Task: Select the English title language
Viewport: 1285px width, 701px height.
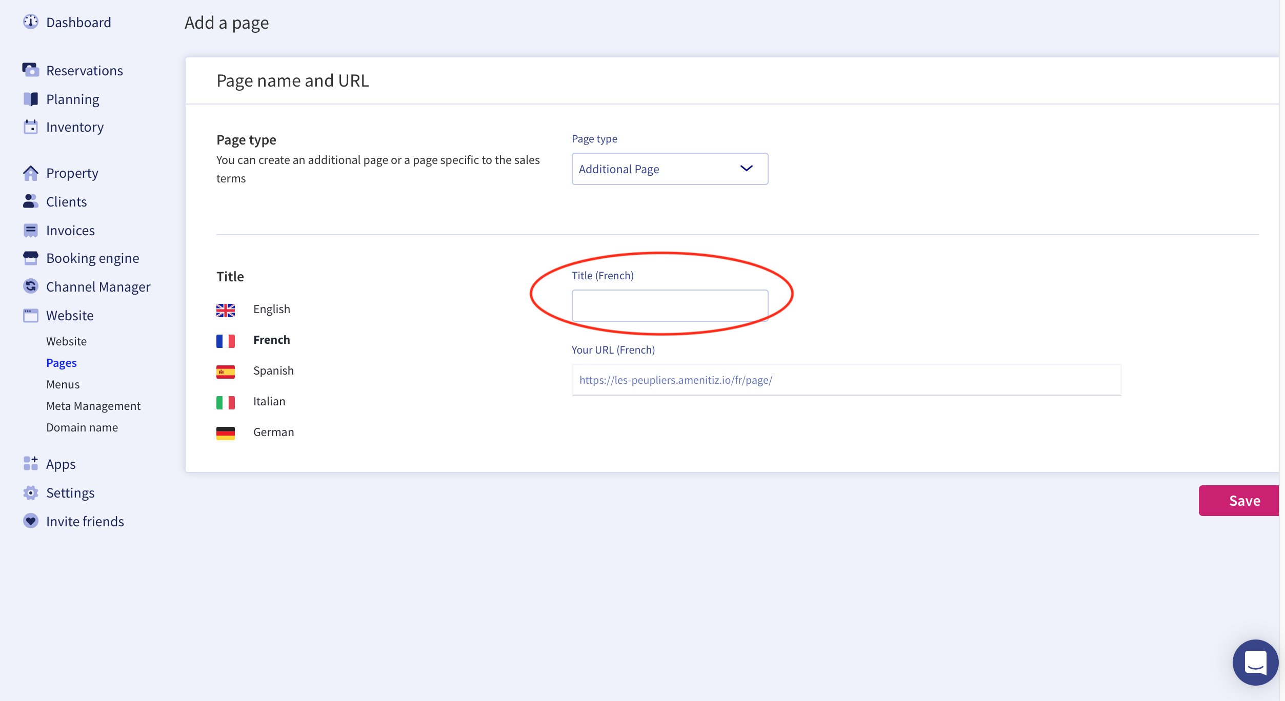Action: point(272,309)
